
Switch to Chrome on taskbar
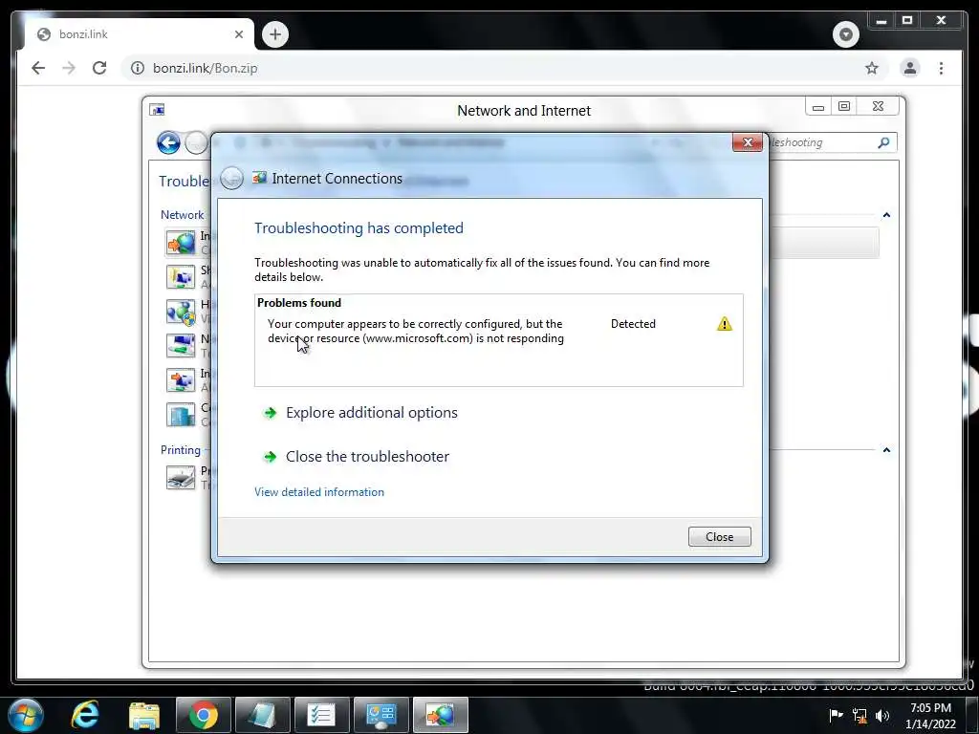click(x=204, y=715)
